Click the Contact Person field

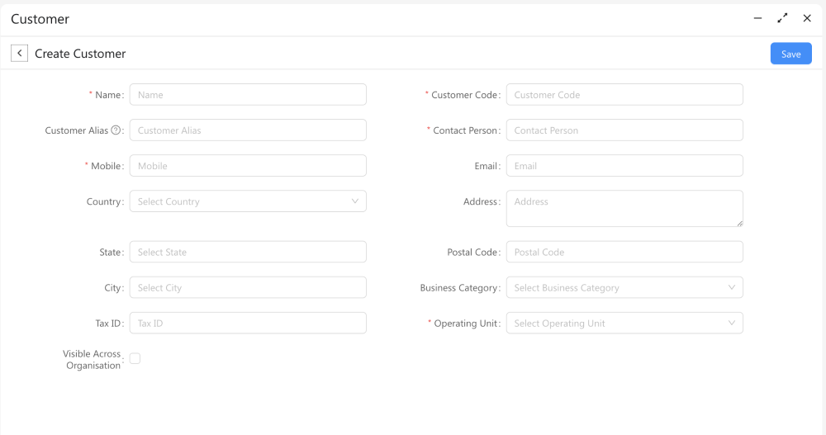coord(624,130)
